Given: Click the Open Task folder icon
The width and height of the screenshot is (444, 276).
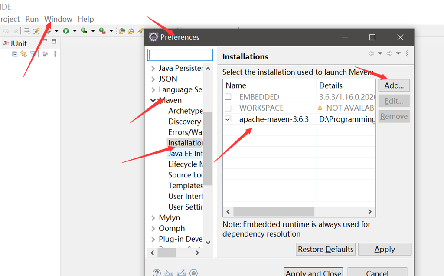Looking at the screenshot, I should [131, 31].
